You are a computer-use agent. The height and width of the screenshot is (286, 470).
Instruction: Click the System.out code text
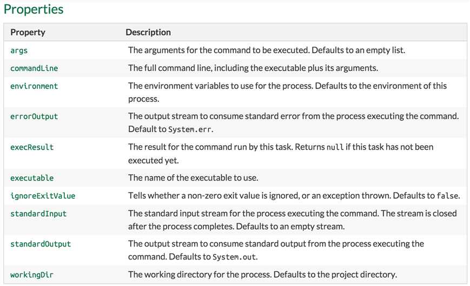[234, 257]
